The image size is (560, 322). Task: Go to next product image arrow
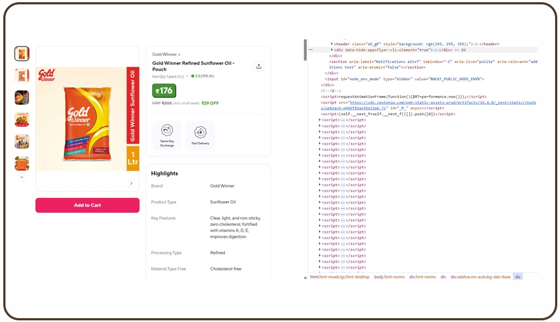point(131,183)
